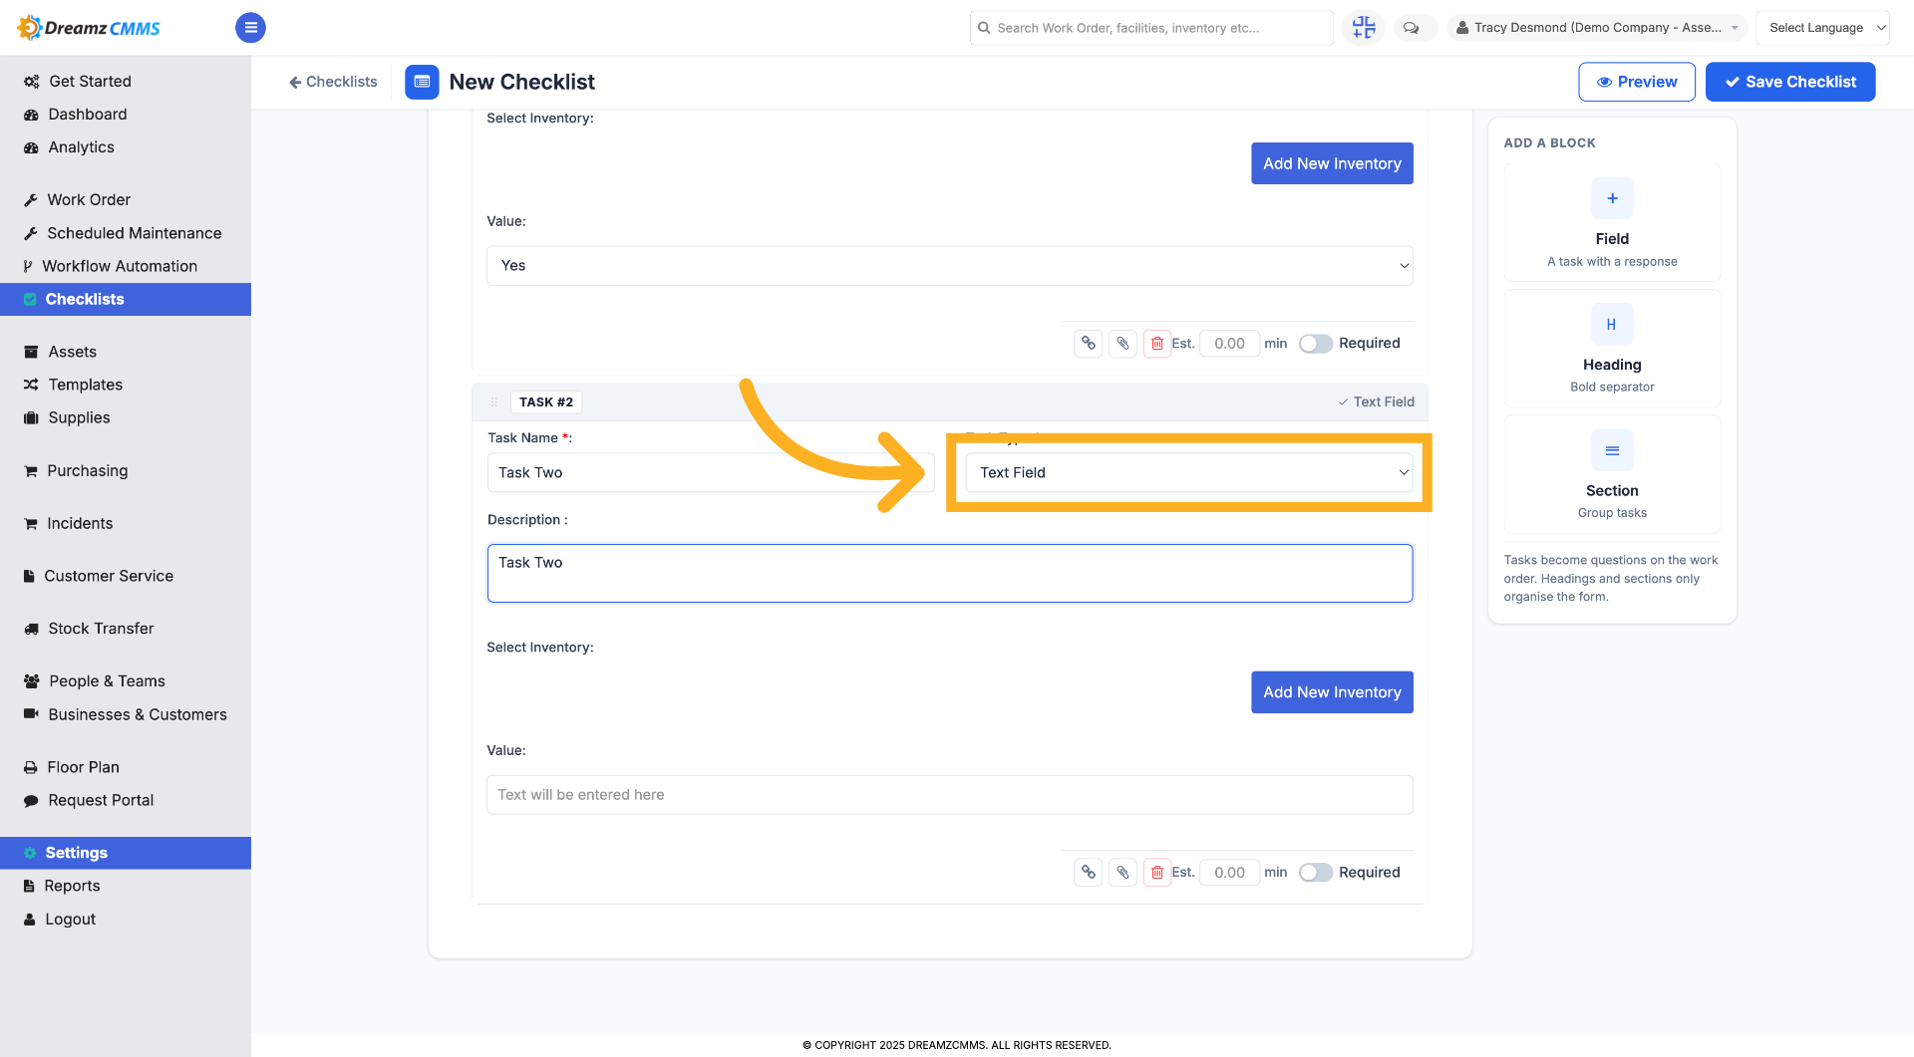
Task: Open the Text Field type dropdown
Action: 1188,473
